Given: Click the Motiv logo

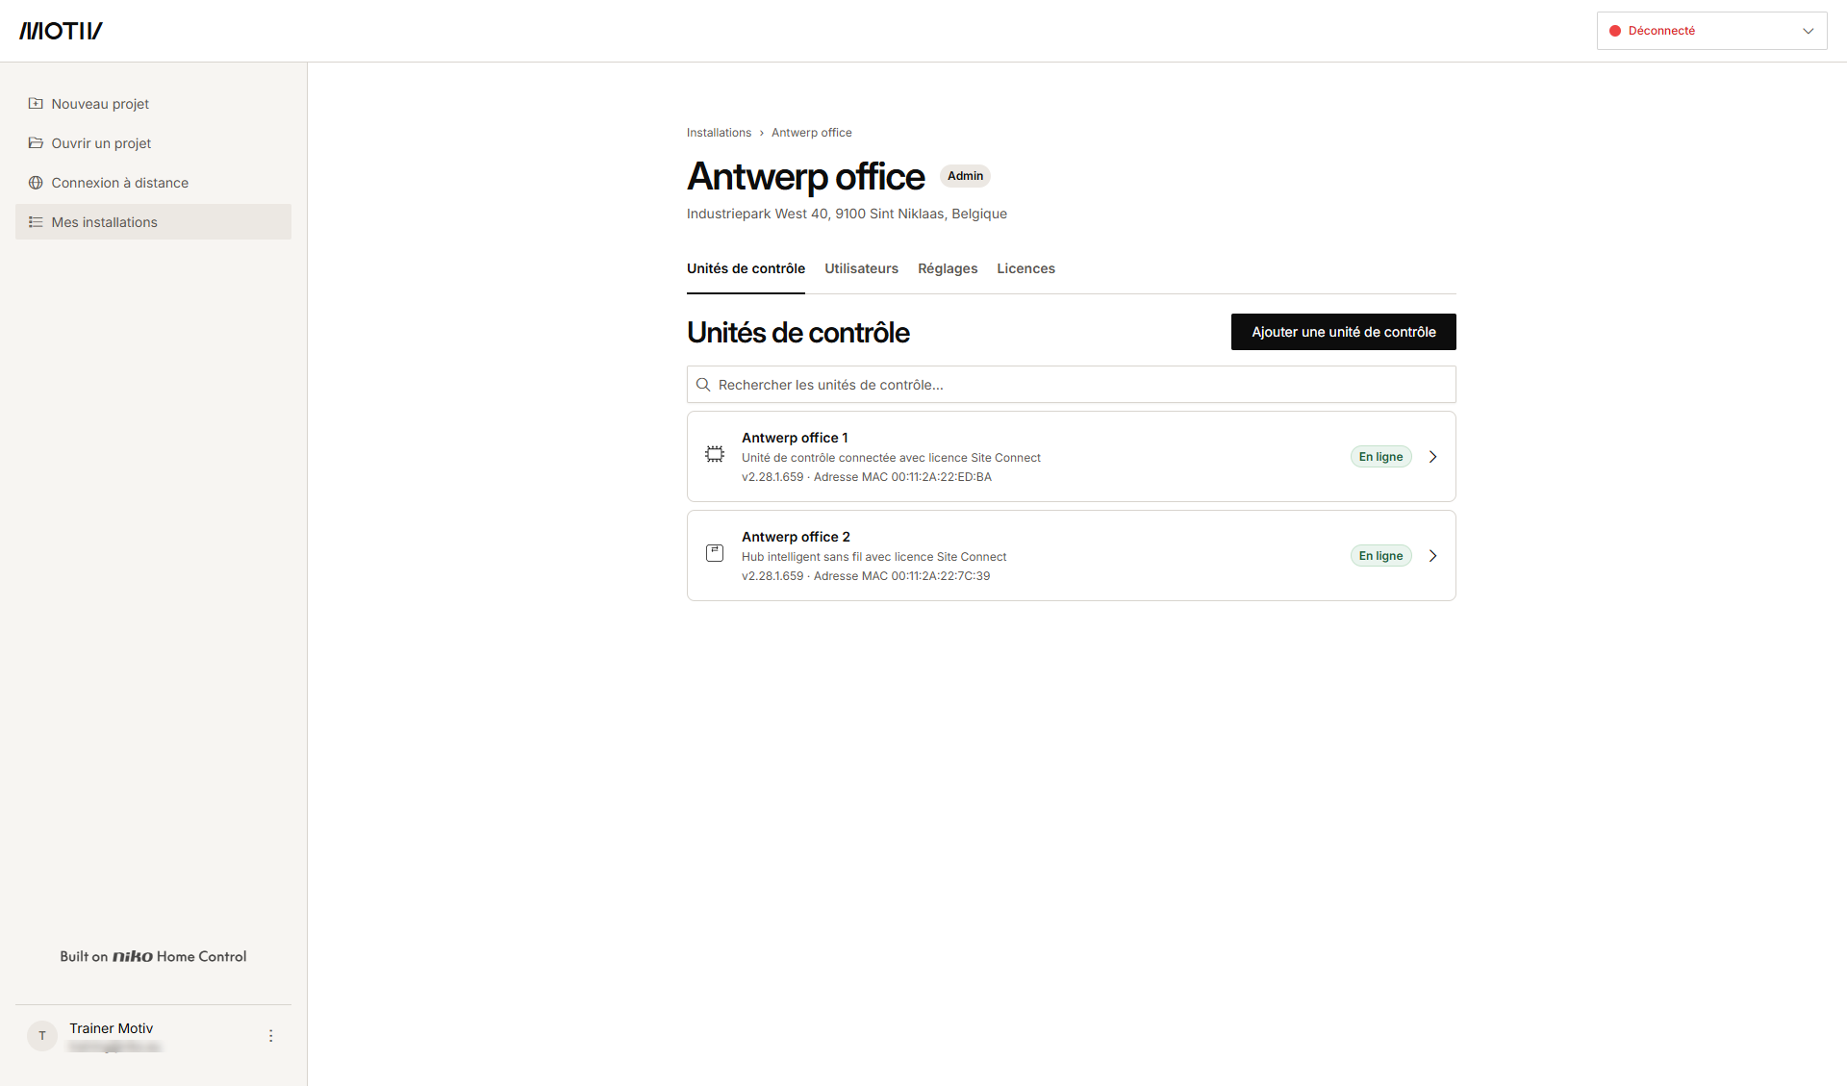Looking at the screenshot, I should coord(61,31).
